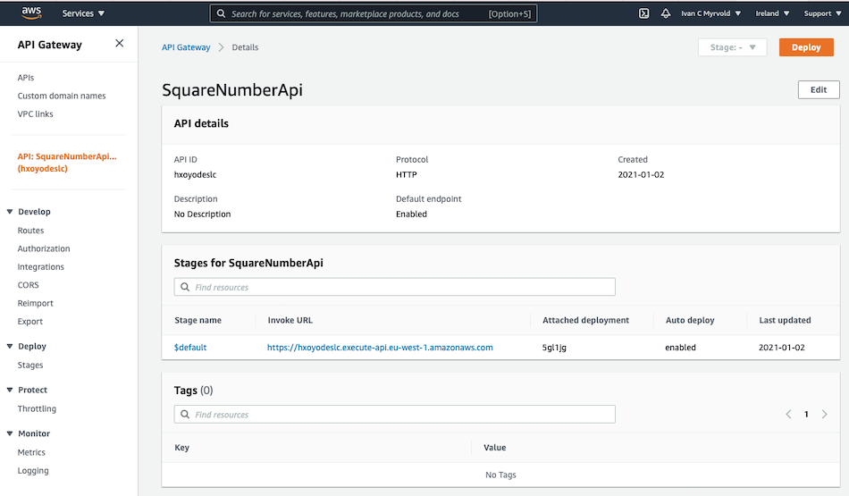Click the SquareNumberApi page title
The height and width of the screenshot is (496, 849).
pos(232,90)
